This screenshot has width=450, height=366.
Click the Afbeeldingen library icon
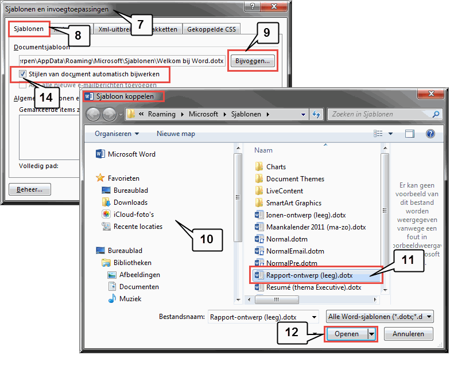click(111, 275)
